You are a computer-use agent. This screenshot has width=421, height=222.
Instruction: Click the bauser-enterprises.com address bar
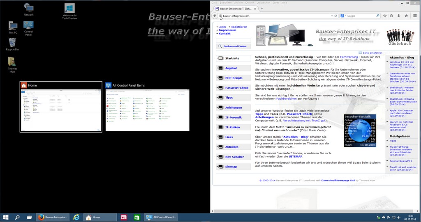tap(274, 16)
